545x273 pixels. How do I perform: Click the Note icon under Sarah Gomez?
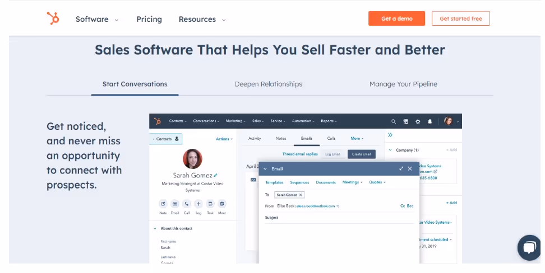(x=163, y=204)
